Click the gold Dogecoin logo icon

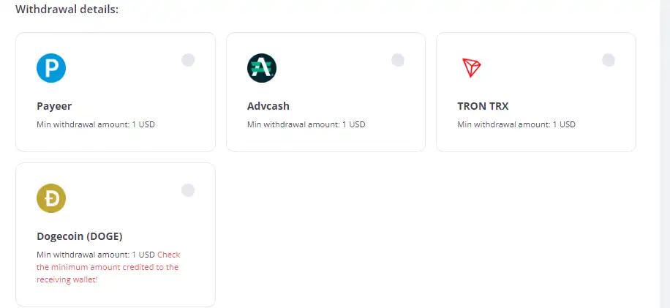coord(51,198)
